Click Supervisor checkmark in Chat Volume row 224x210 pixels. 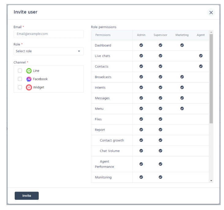click(161, 151)
